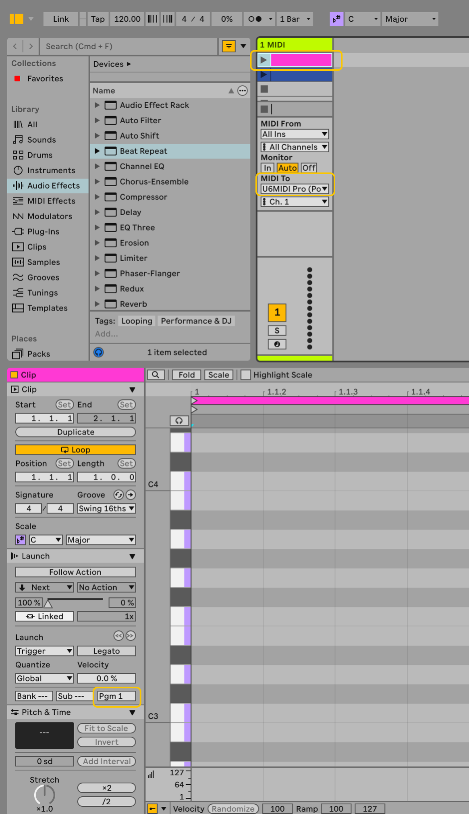Adjust the Stretch knob
Image resolution: width=469 pixels, height=814 pixels.
point(44,795)
